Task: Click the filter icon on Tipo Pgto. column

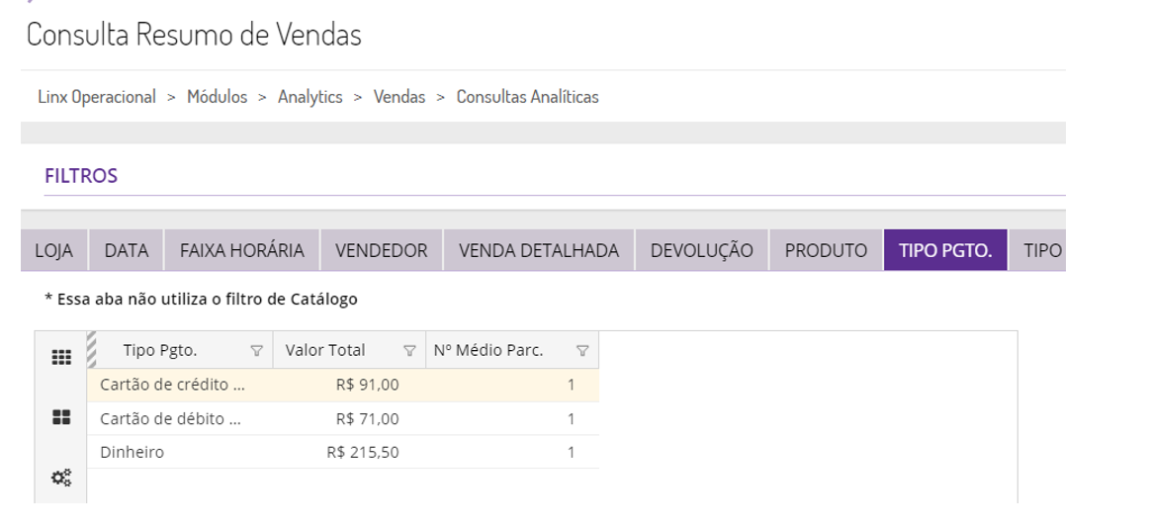Action: pyautogui.click(x=257, y=350)
